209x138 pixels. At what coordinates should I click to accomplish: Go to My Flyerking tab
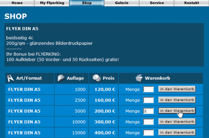[x=52, y=3]
